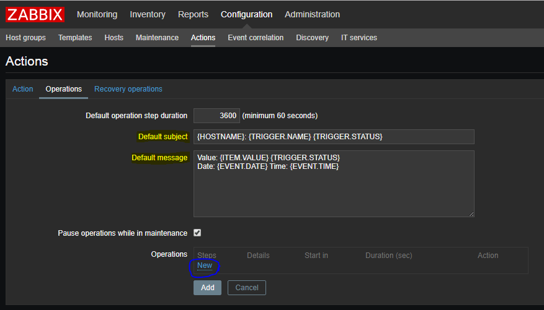The width and height of the screenshot is (544, 310).
Task: Open the Maintenance page
Action: (157, 38)
